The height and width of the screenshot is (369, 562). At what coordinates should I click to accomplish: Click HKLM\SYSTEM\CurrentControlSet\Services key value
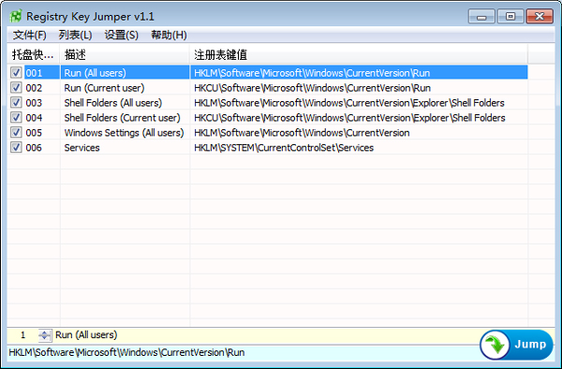(x=284, y=148)
